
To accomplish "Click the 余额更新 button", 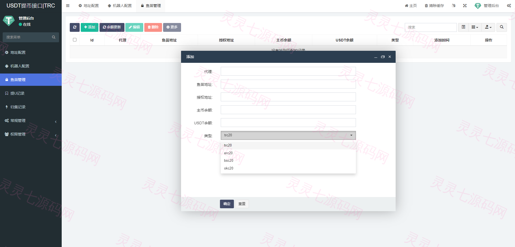I will click(x=112, y=27).
